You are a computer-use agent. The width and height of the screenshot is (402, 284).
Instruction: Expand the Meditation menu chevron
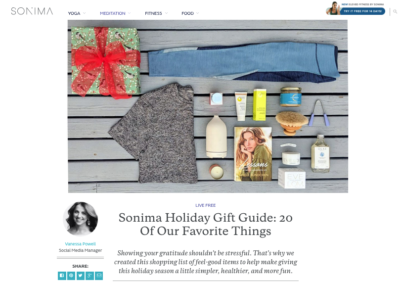point(129,13)
